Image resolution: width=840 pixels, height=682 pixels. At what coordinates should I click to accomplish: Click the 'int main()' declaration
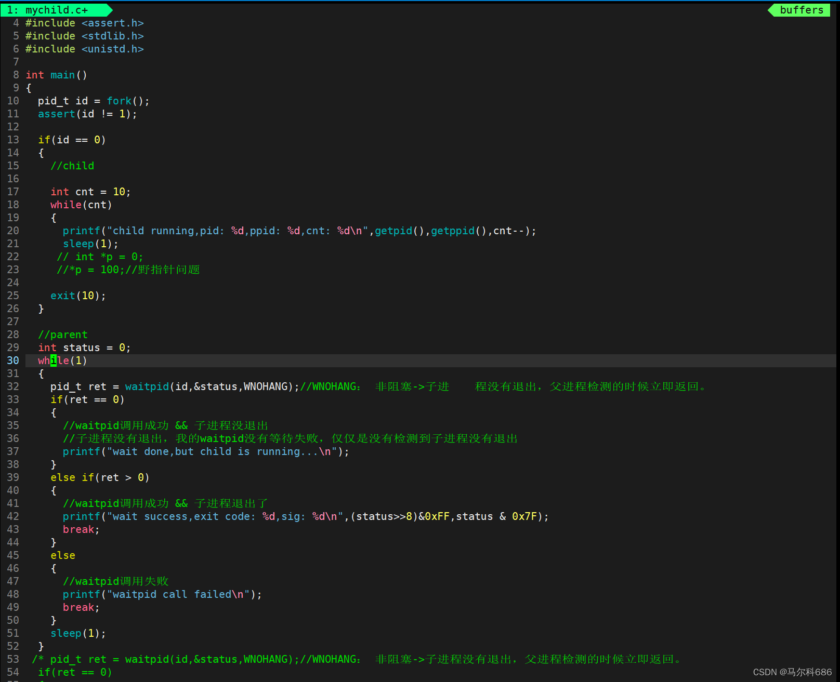pyautogui.click(x=57, y=75)
